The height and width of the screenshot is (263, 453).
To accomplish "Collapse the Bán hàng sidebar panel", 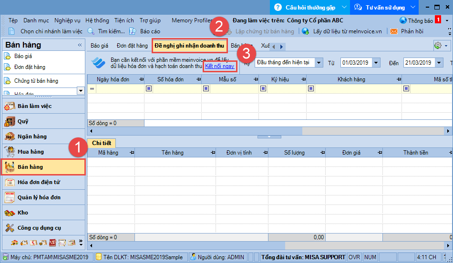I will [80, 45].
